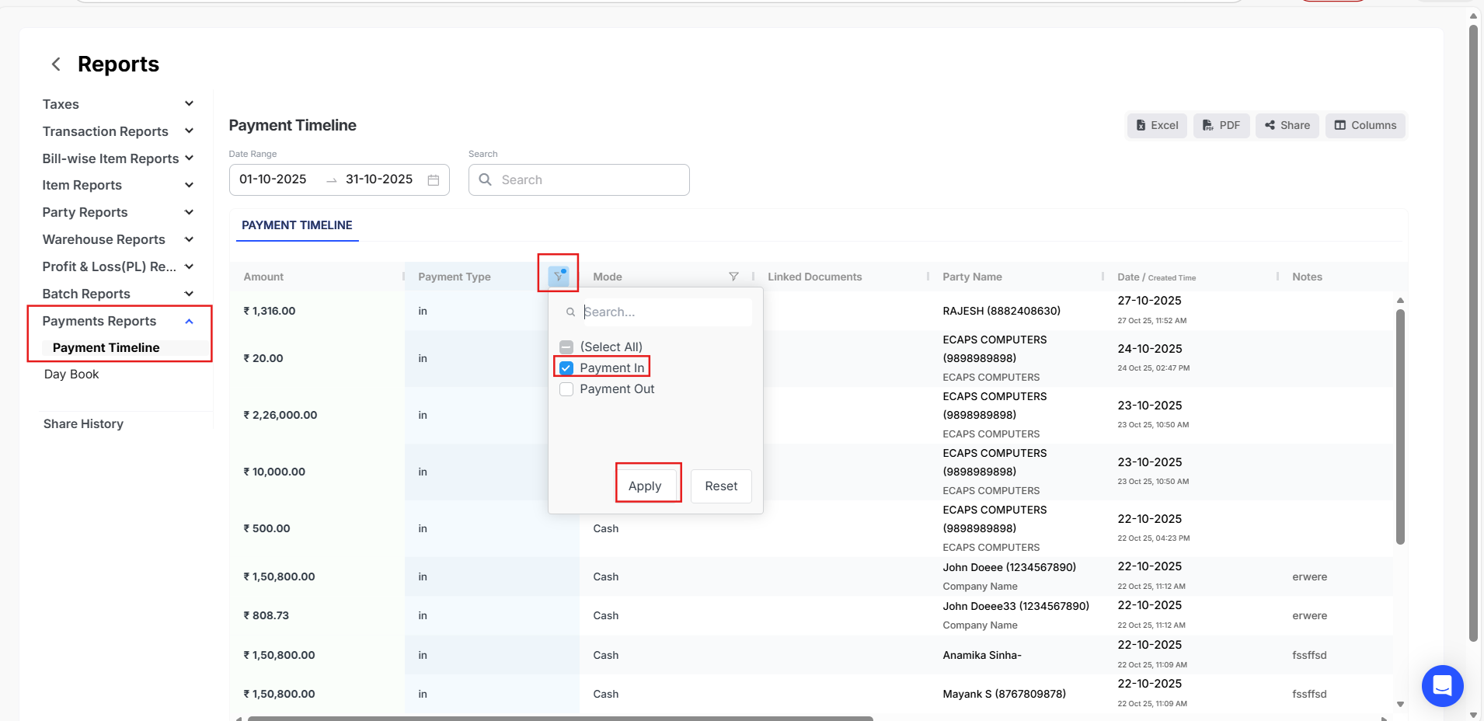Open the Mode column filter icon
Screen dimensions: 1484x721
(733, 277)
